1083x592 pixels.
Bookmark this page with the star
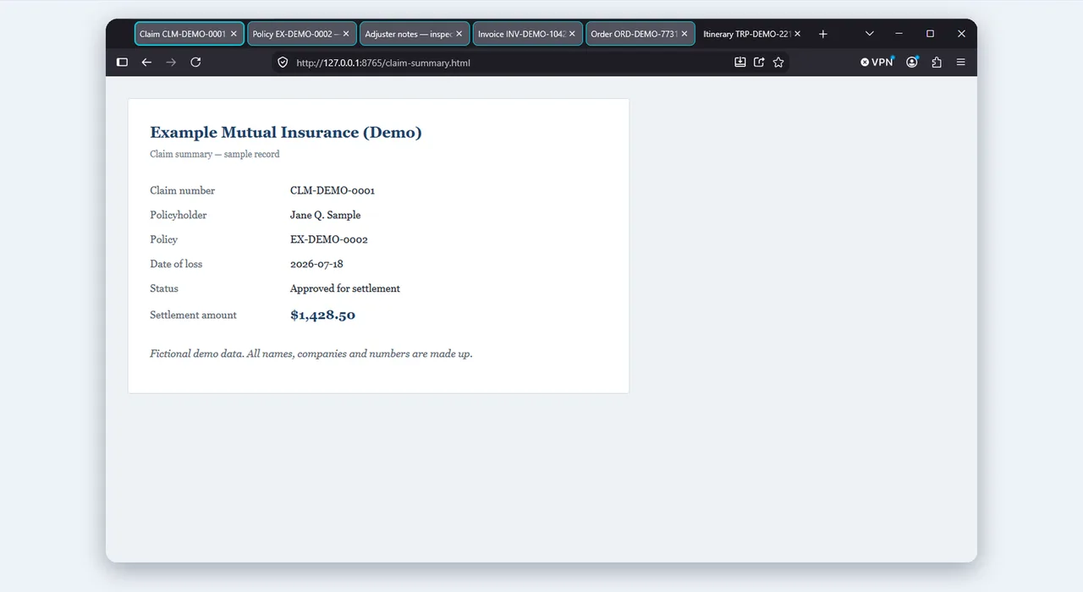click(778, 62)
